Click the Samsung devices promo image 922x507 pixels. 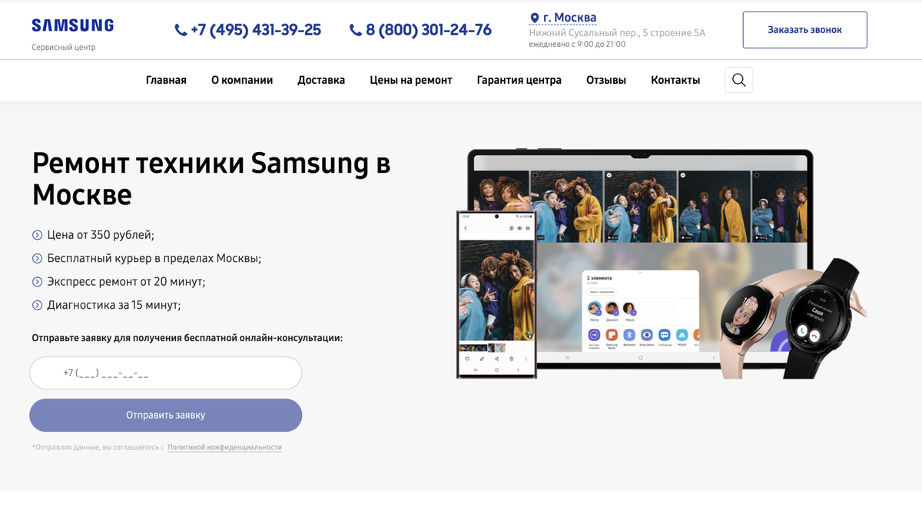pos(661,263)
